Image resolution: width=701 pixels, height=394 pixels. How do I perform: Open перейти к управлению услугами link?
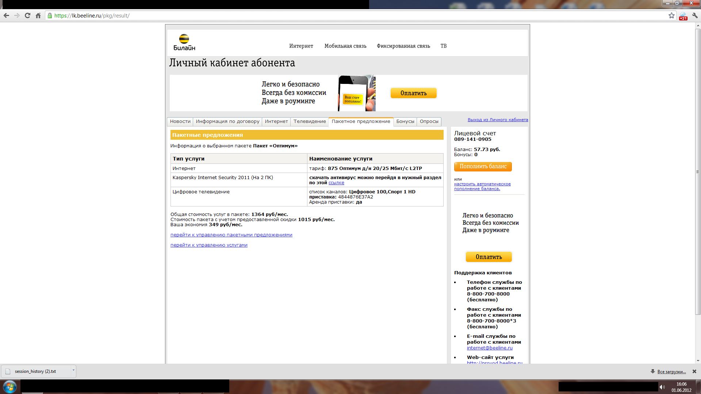point(209,245)
